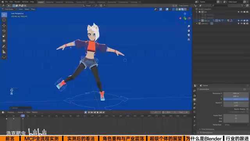
Task: Open the timeline Marker menu
Action: coord(35,112)
